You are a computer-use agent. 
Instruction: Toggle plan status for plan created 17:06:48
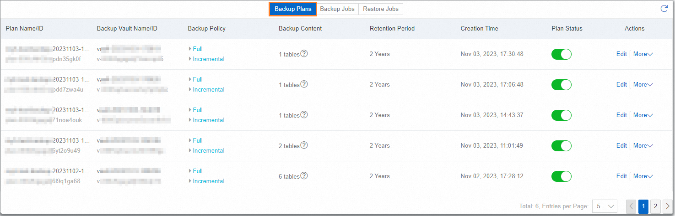pos(562,85)
